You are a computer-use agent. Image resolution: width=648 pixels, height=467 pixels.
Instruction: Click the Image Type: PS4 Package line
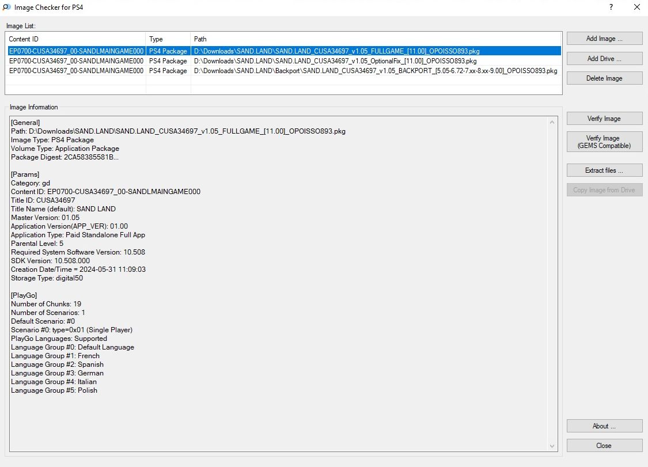point(52,140)
